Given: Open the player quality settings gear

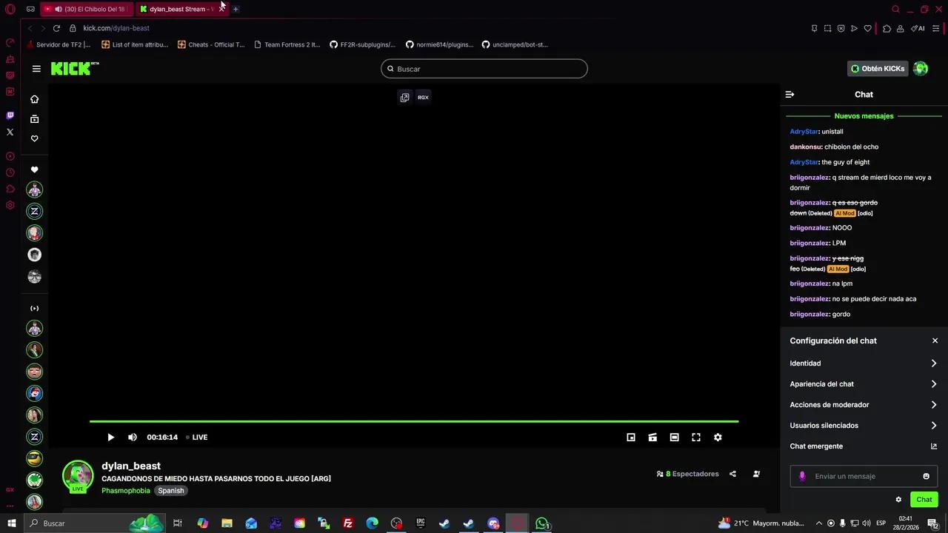Looking at the screenshot, I should (718, 437).
